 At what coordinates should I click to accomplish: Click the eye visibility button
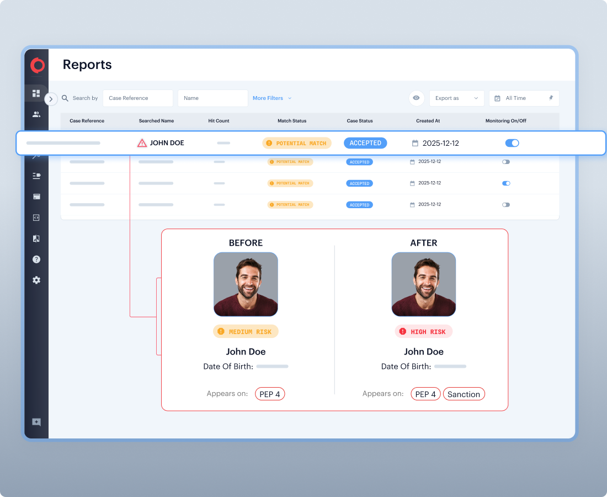[416, 98]
